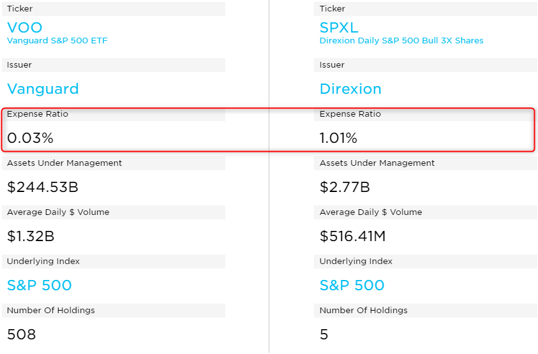This screenshot has height=354, width=538.
Task: Click Underlying Index label in SPXL column
Action: [356, 261]
